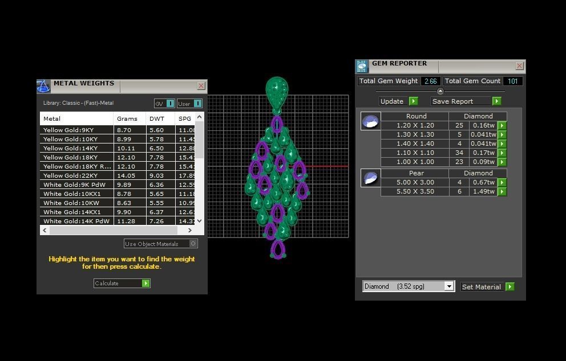The height and width of the screenshot is (361, 566).
Task: Click green arrow on Calculate button
Action: click(145, 283)
